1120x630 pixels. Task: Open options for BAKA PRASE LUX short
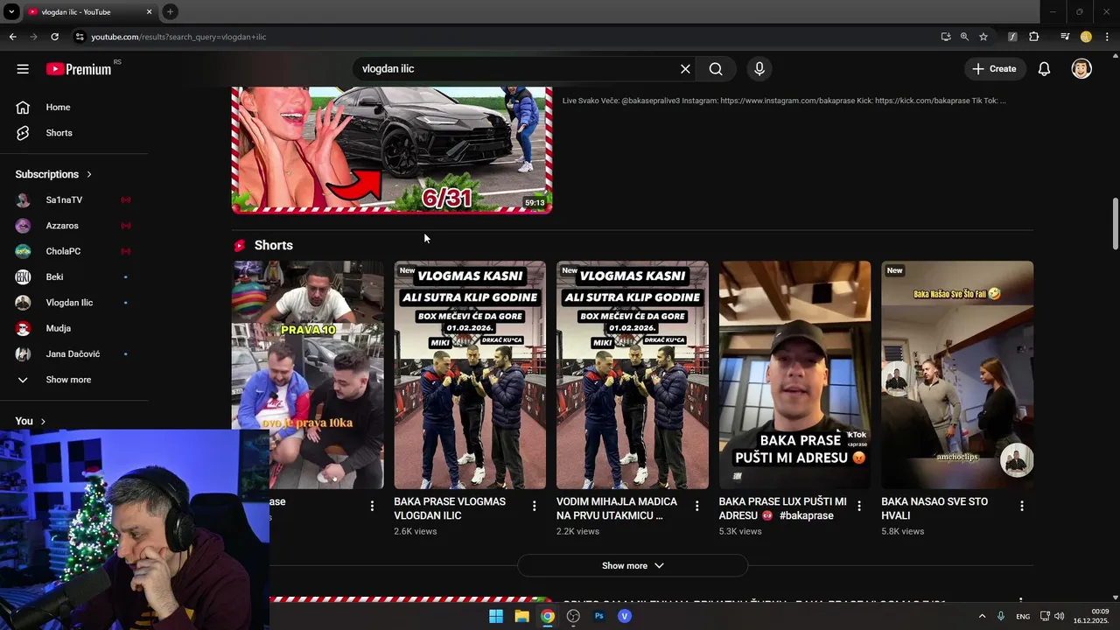(859, 506)
